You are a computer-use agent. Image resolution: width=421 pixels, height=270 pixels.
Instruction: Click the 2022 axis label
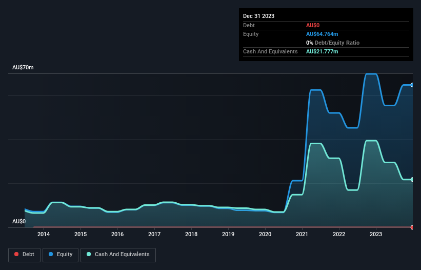pos(339,234)
